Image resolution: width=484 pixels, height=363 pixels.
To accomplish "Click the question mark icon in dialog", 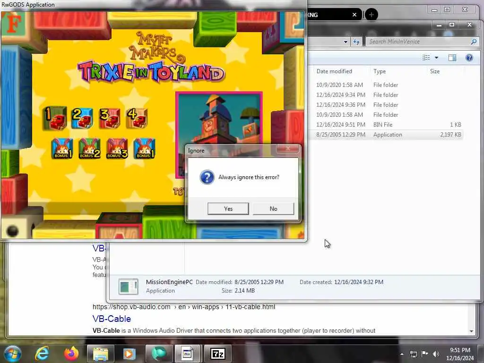I will (207, 177).
